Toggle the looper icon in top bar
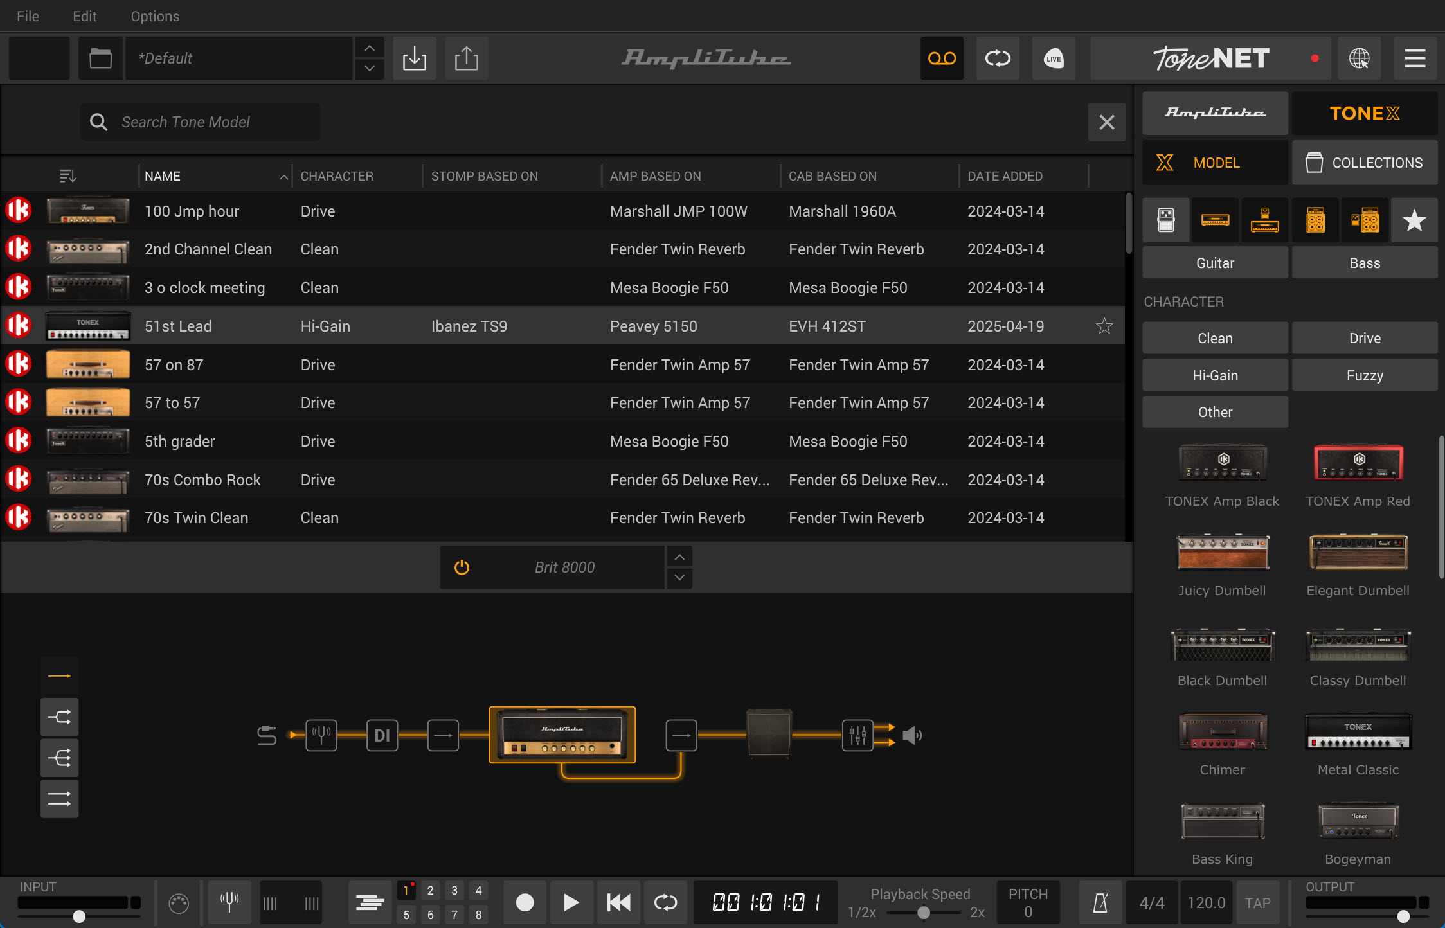Image resolution: width=1445 pixels, height=928 pixels. [998, 58]
